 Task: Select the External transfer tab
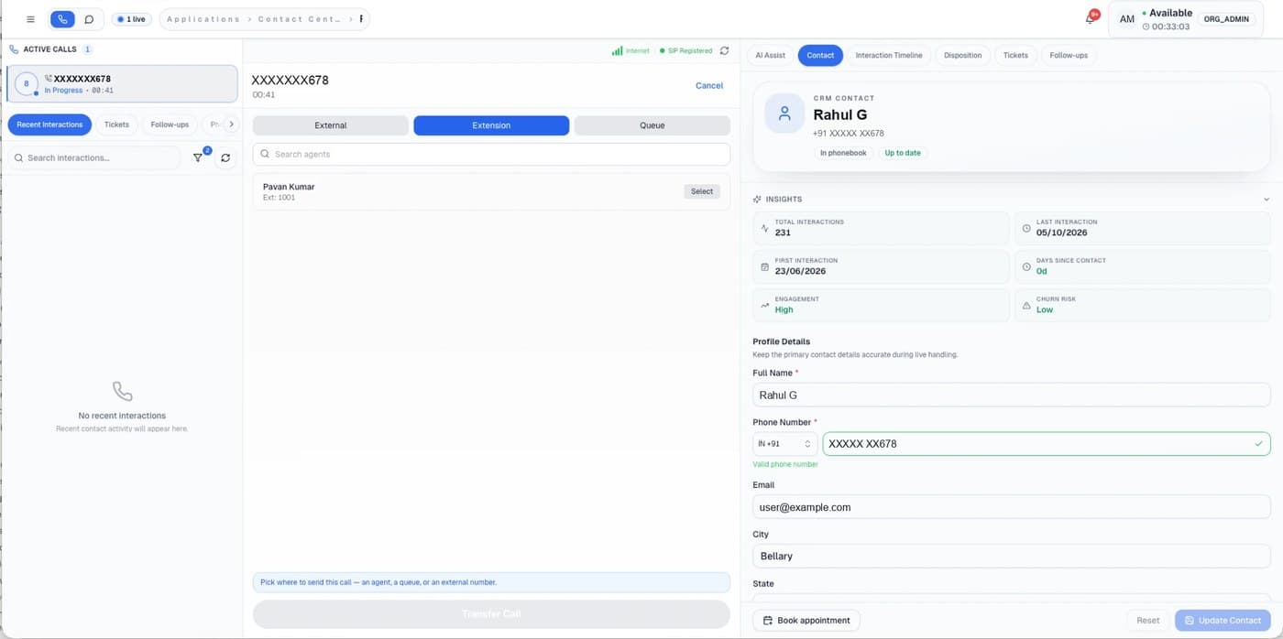pyautogui.click(x=331, y=125)
